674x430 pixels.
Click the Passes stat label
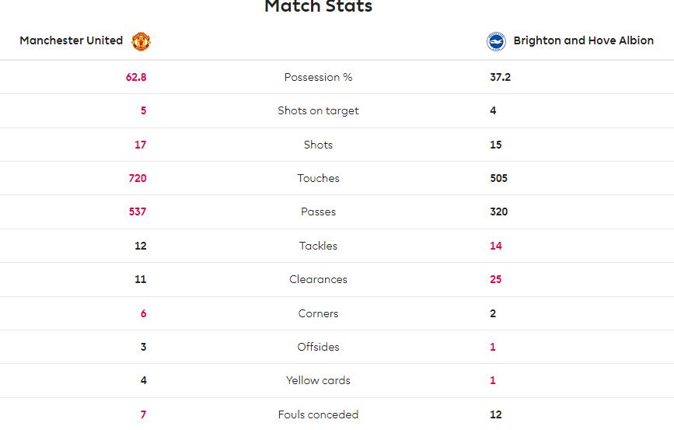pos(318,212)
